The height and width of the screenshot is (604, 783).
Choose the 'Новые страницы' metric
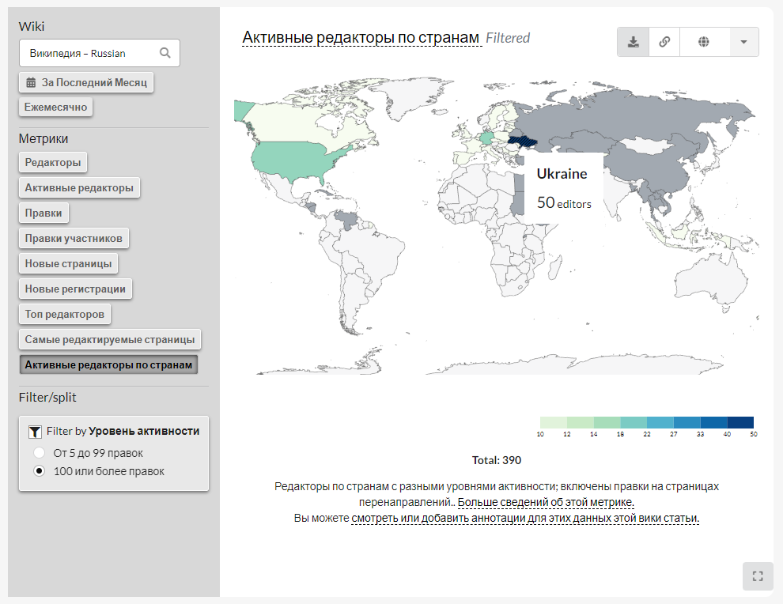[68, 263]
